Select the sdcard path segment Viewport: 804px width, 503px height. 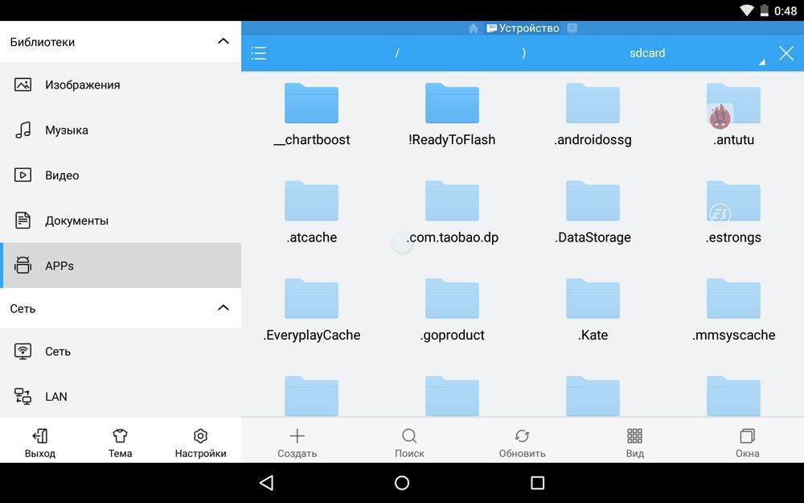(x=647, y=53)
